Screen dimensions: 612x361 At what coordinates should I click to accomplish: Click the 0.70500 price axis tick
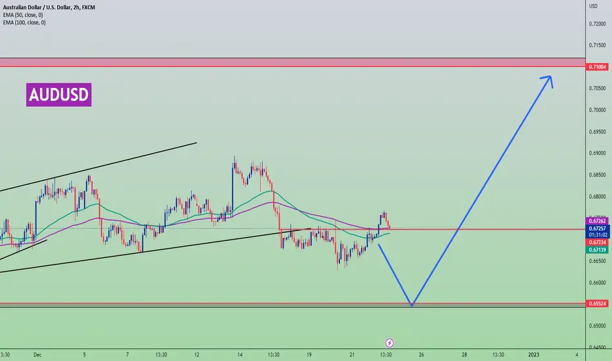pos(597,89)
